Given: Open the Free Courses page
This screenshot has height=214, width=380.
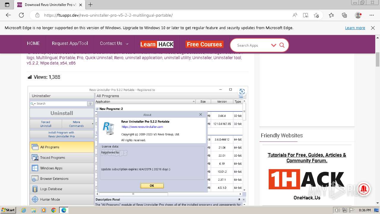Looking at the screenshot, I should (x=204, y=44).
